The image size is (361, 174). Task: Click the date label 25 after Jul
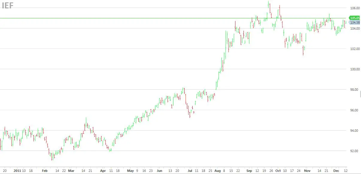coord(210,171)
